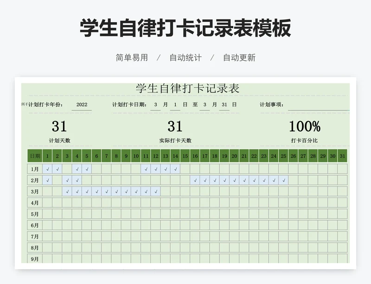This screenshot has width=371, height=284.
Task: Click the 自动统计 subtitle text
Action: [x=185, y=57]
